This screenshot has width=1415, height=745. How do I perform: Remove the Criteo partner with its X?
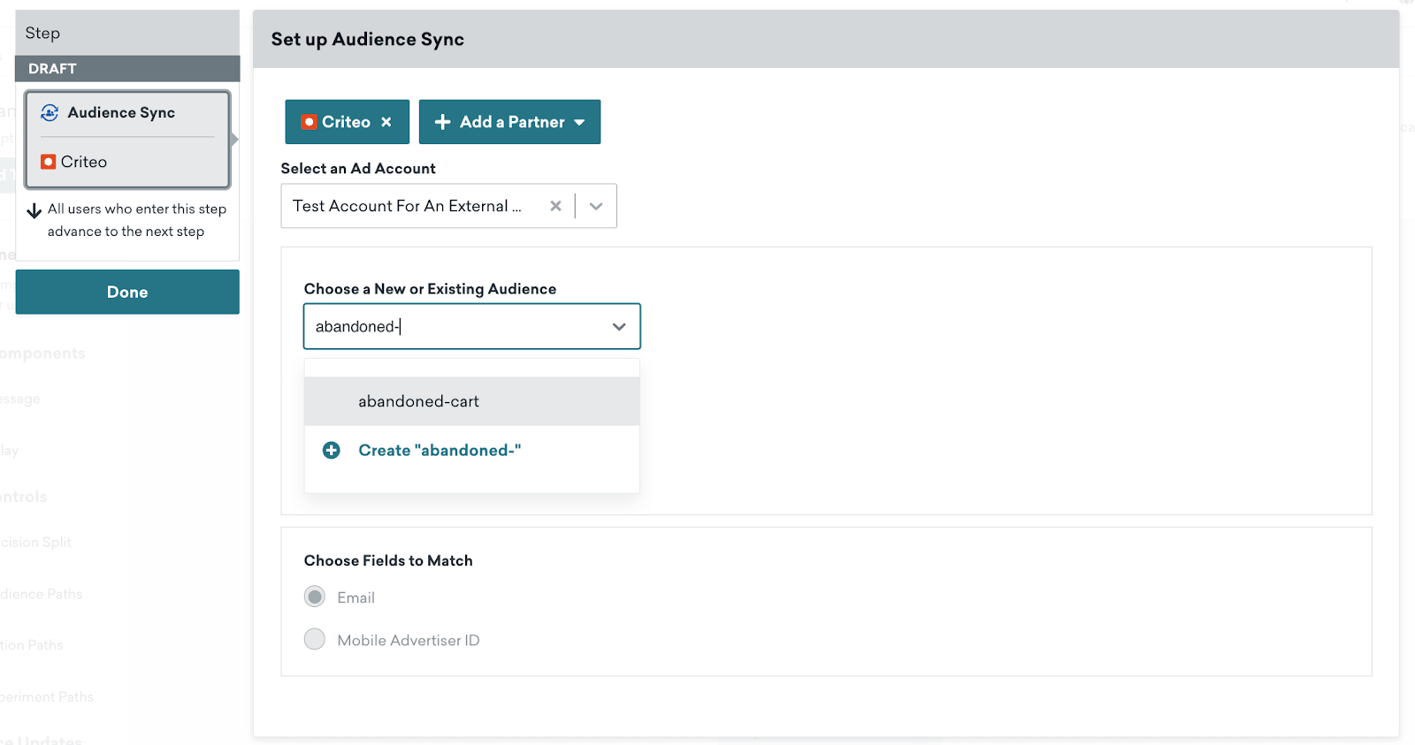pyautogui.click(x=386, y=122)
